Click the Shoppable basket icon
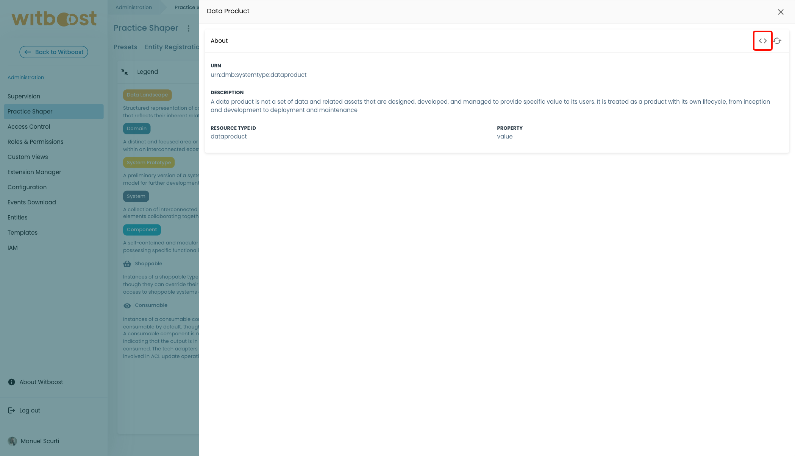Viewport: 795px width, 456px height. point(127,263)
